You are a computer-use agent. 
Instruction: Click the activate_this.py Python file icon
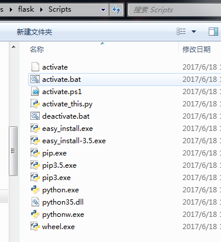click(35, 103)
